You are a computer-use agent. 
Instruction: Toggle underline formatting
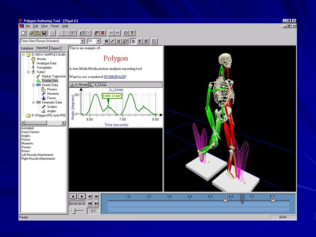118,41
